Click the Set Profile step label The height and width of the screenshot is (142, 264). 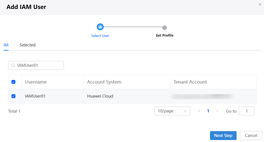tap(165, 35)
